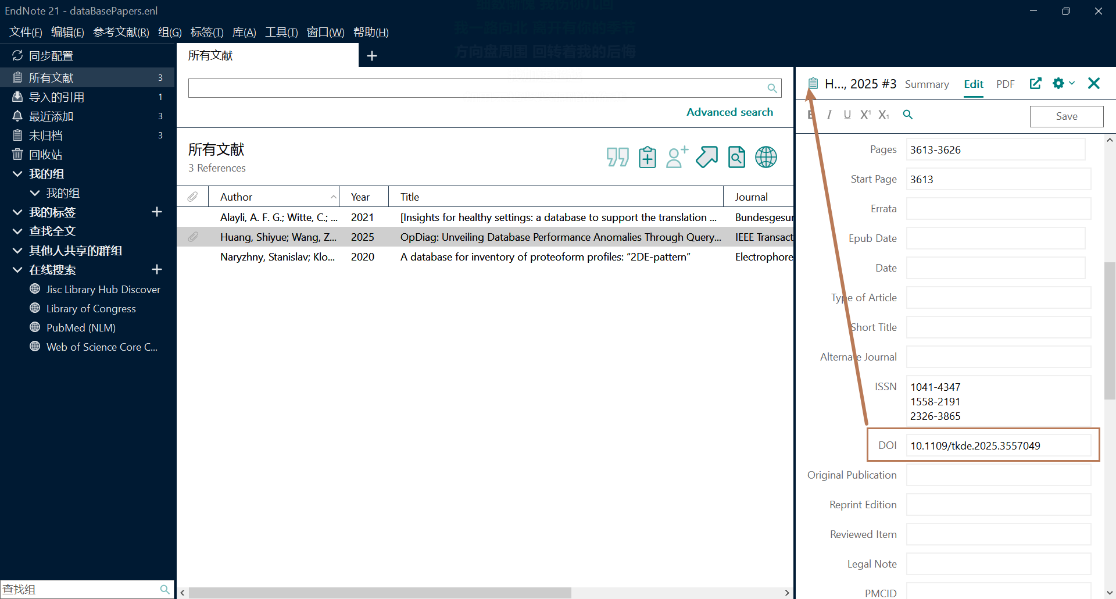This screenshot has height=599, width=1116.
Task: Click the find magnifier in edit toolbar
Action: tap(907, 115)
